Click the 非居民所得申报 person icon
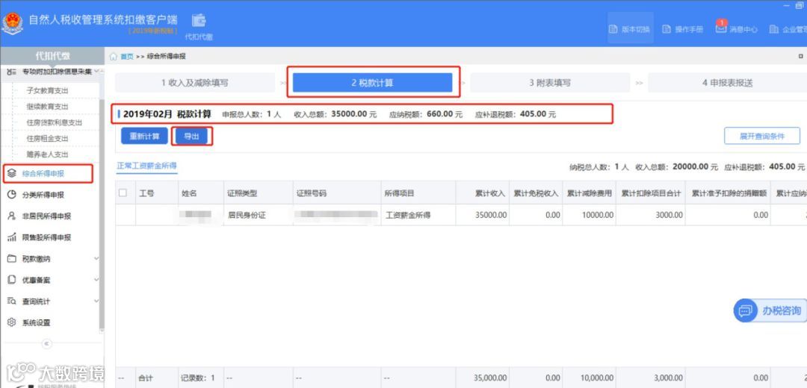The image size is (807, 388). (x=13, y=216)
